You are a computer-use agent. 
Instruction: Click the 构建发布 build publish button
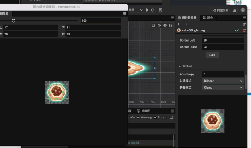221,11
